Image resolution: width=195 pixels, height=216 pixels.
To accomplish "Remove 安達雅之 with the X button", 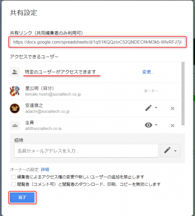I will tap(172, 108).
